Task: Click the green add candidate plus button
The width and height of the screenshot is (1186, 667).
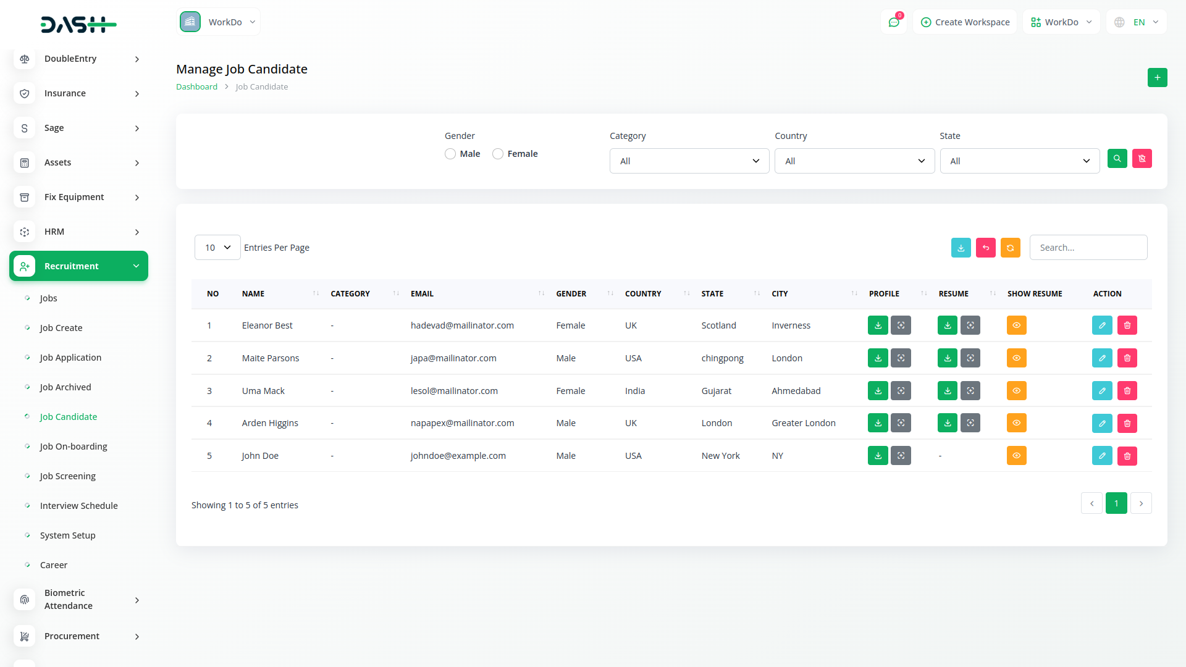Action: coord(1157,78)
